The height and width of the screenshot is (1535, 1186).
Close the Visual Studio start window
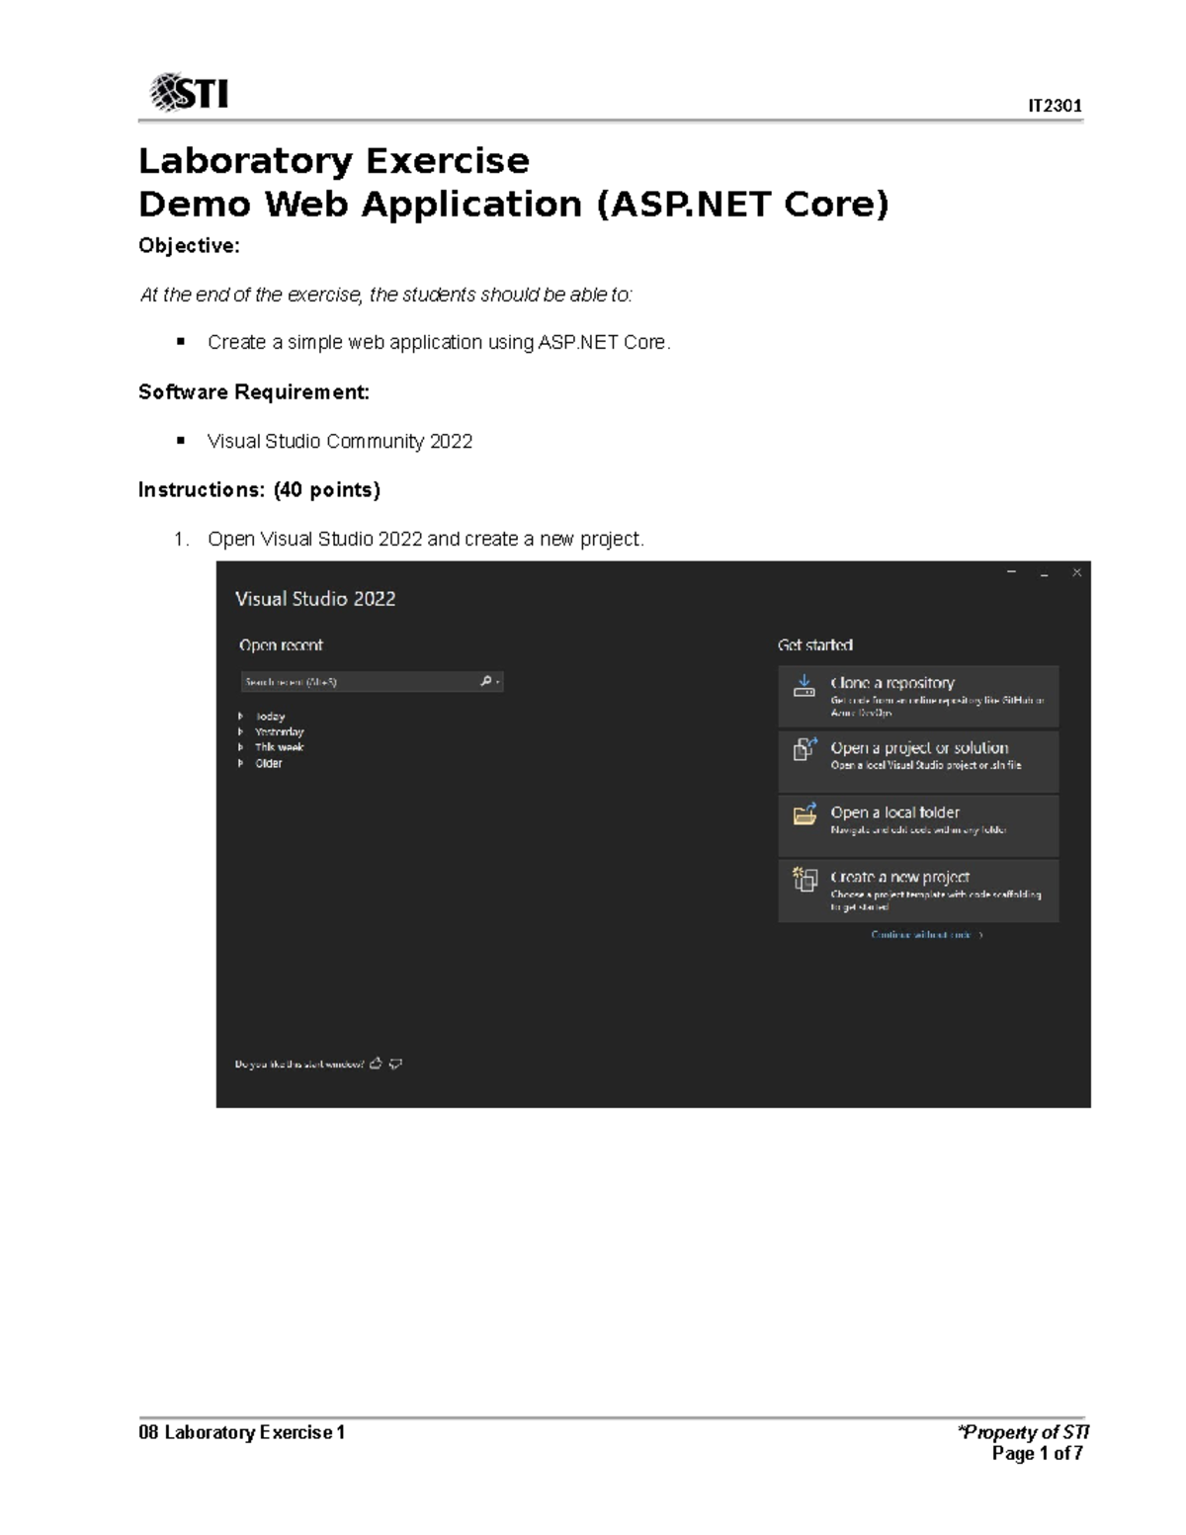click(1077, 573)
